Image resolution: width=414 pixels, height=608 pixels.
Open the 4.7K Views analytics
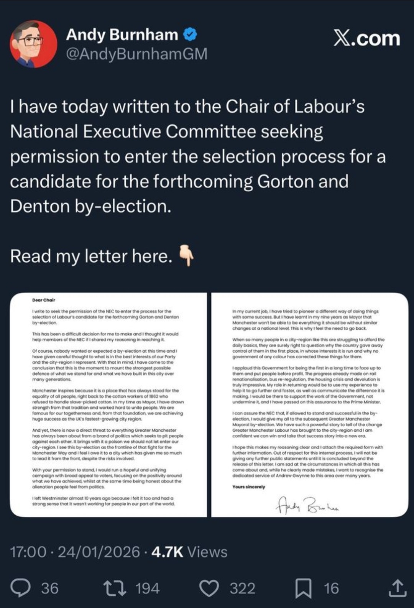[x=189, y=552]
